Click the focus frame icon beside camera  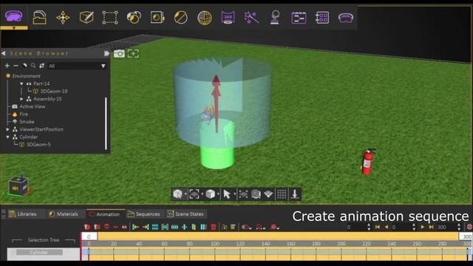[133, 54]
